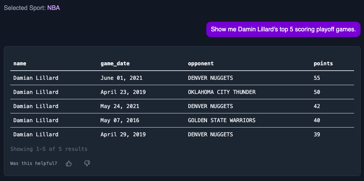Click the Was this helpful? label
This screenshot has width=364, height=181.
click(x=34, y=163)
